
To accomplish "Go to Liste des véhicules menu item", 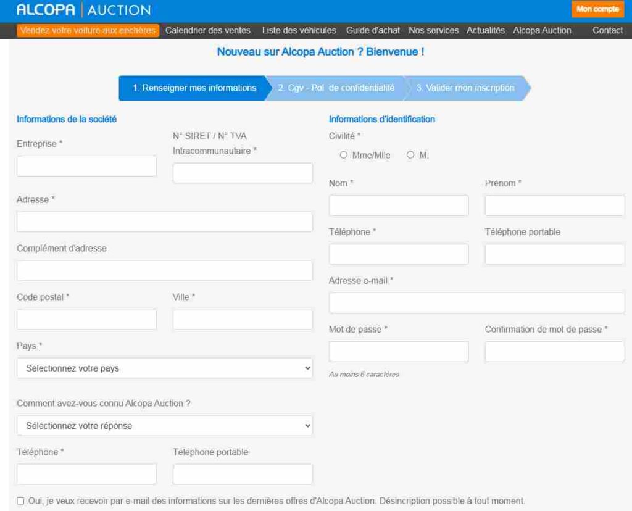I will point(299,30).
